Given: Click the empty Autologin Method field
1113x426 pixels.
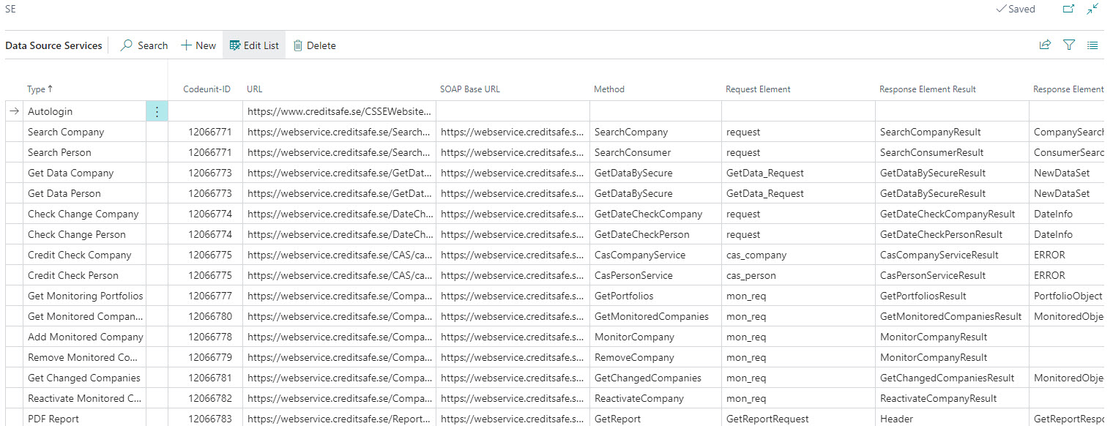Looking at the screenshot, I should [655, 112].
